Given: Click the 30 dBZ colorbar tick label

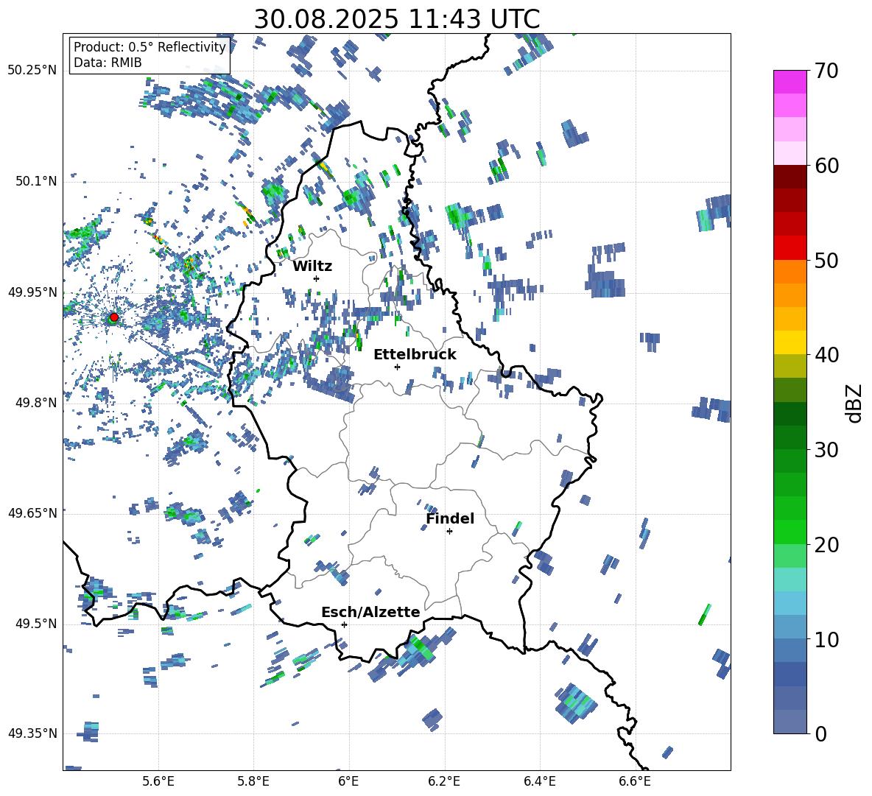Looking at the screenshot, I should pyautogui.click(x=826, y=450).
